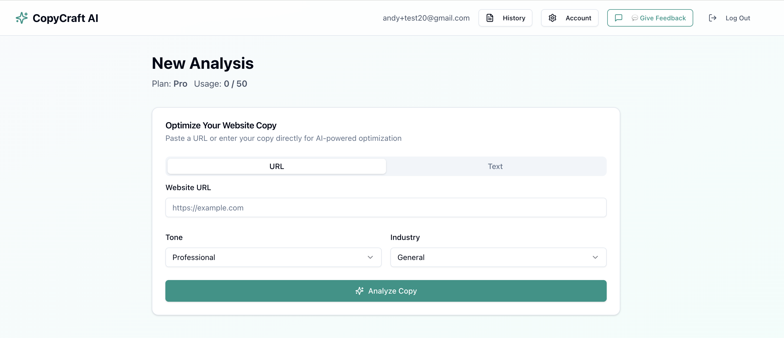Click the chat bubble icon on Give Feedback
Screen dimensions: 784x338
[x=619, y=18]
